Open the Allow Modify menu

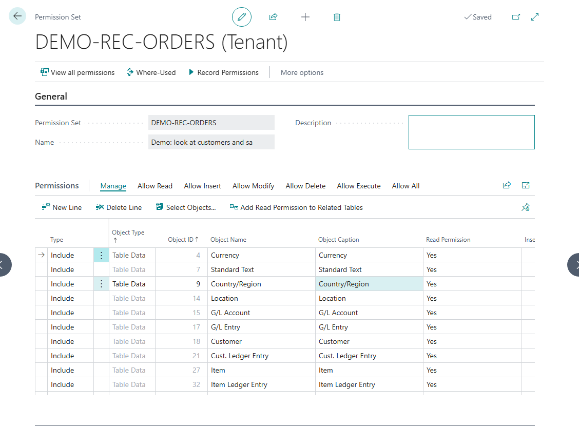pyautogui.click(x=254, y=186)
